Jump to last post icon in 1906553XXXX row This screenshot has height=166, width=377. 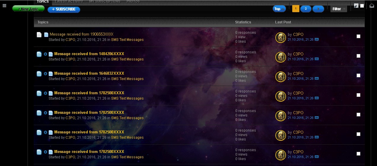tap(317, 39)
